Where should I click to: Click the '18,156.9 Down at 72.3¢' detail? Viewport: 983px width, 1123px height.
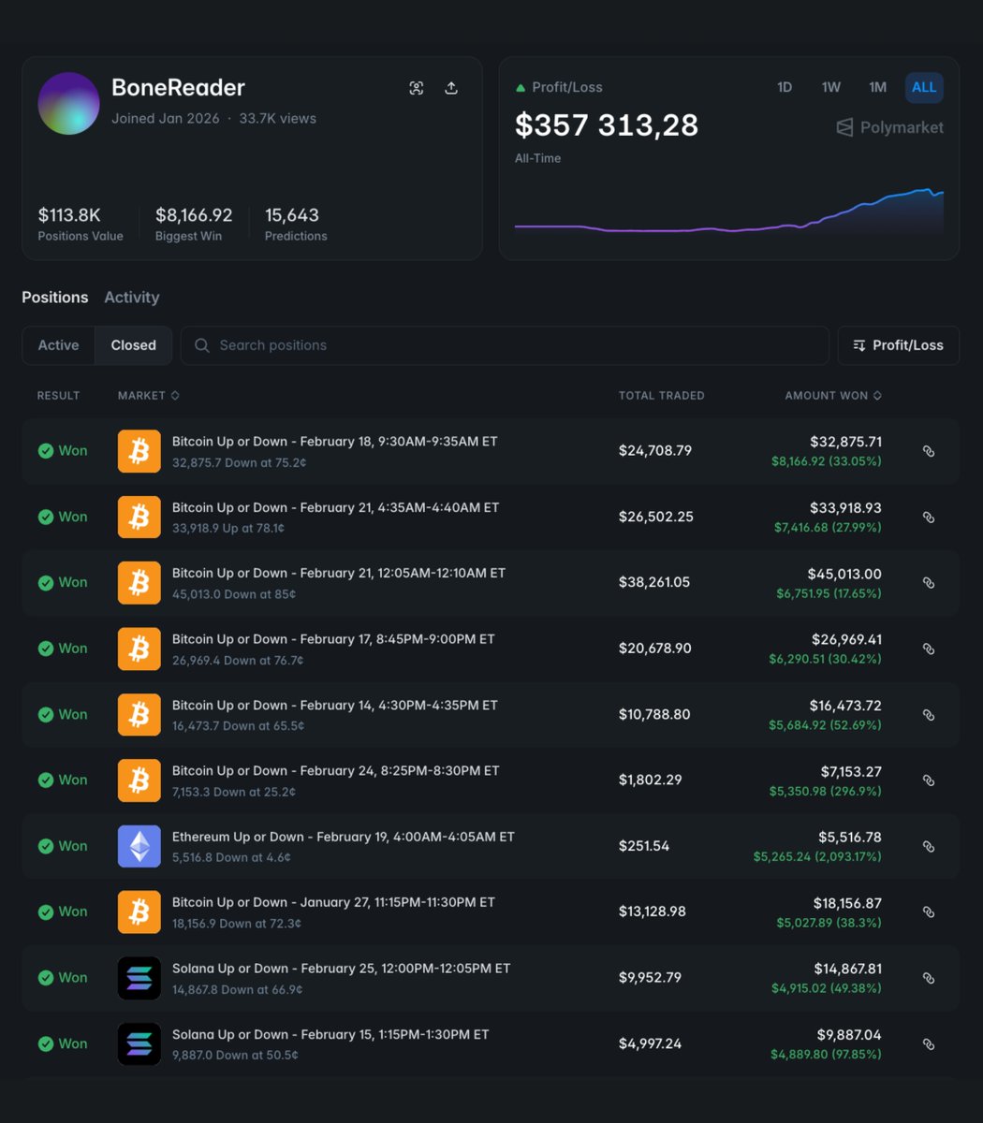(237, 924)
